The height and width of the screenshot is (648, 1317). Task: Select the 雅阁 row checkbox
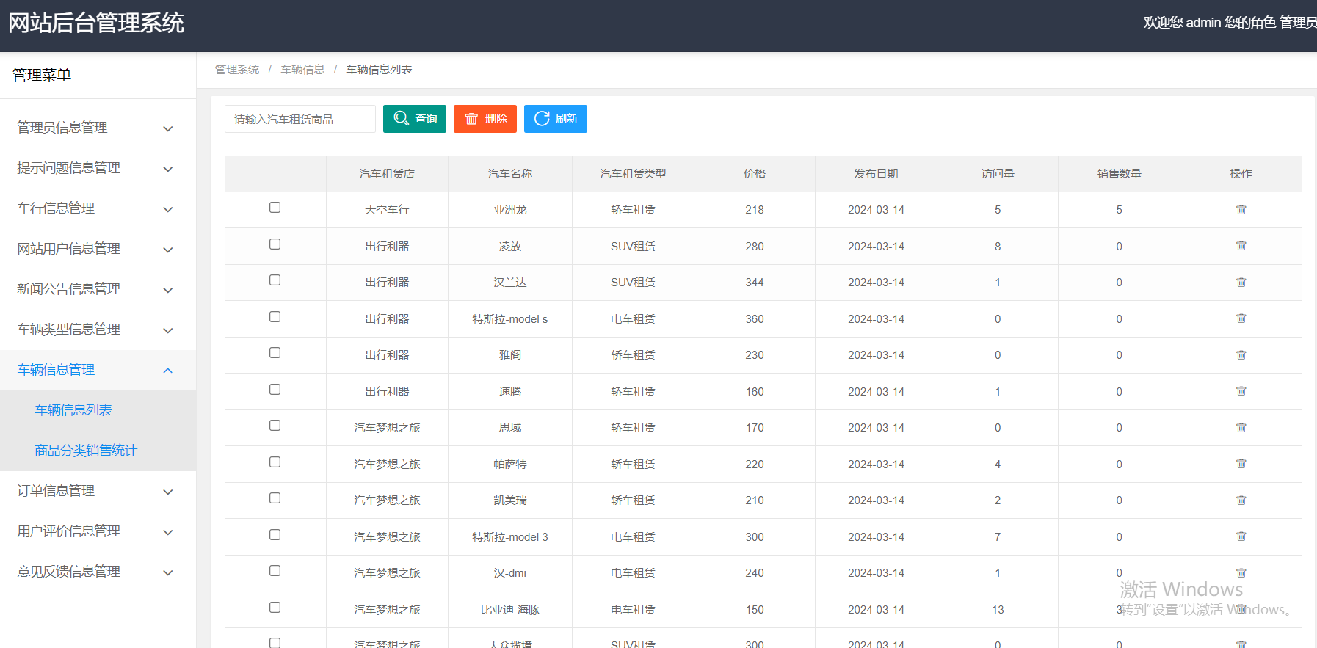click(275, 353)
